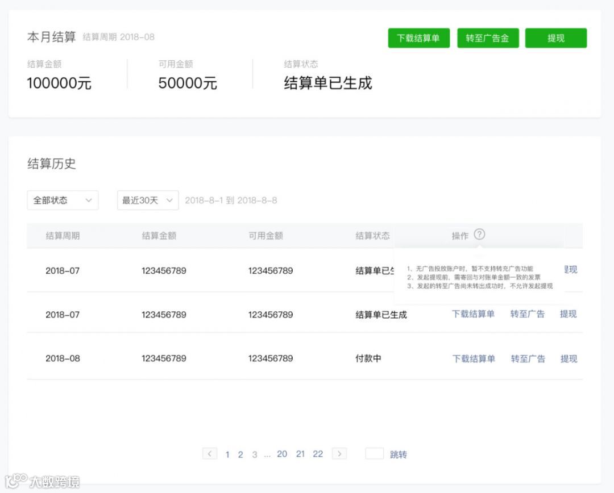Viewport: 614px width, 493px height.
Task: Select the 50000元 available amount
Action: 188,83
